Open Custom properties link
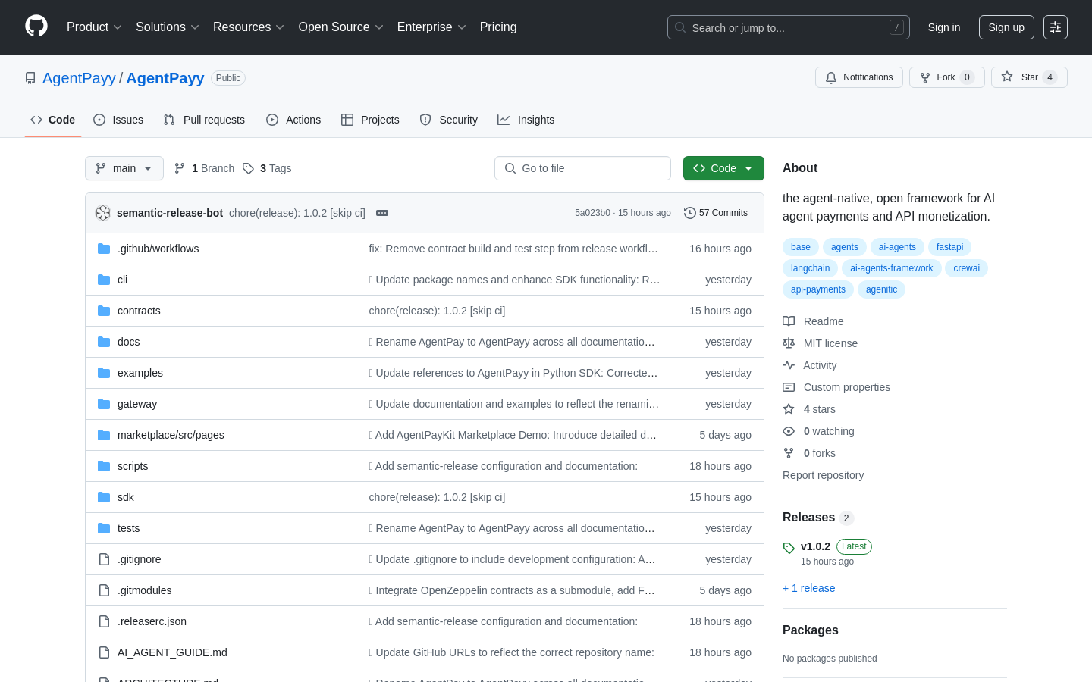The width and height of the screenshot is (1092, 682). coord(846,387)
